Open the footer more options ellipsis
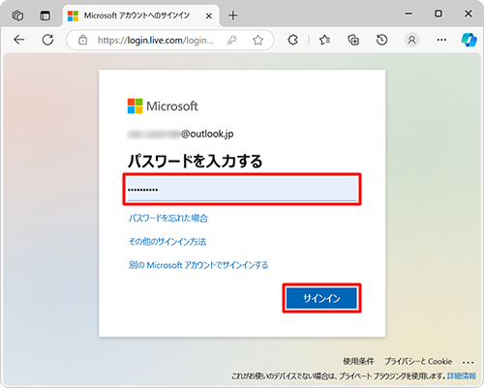Image resolution: width=484 pixels, height=388 pixels. [468, 362]
